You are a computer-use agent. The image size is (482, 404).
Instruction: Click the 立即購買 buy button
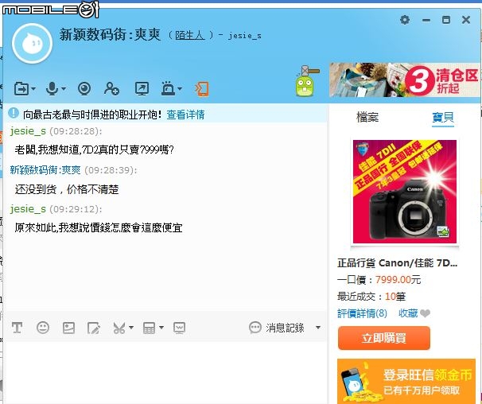coord(383,338)
